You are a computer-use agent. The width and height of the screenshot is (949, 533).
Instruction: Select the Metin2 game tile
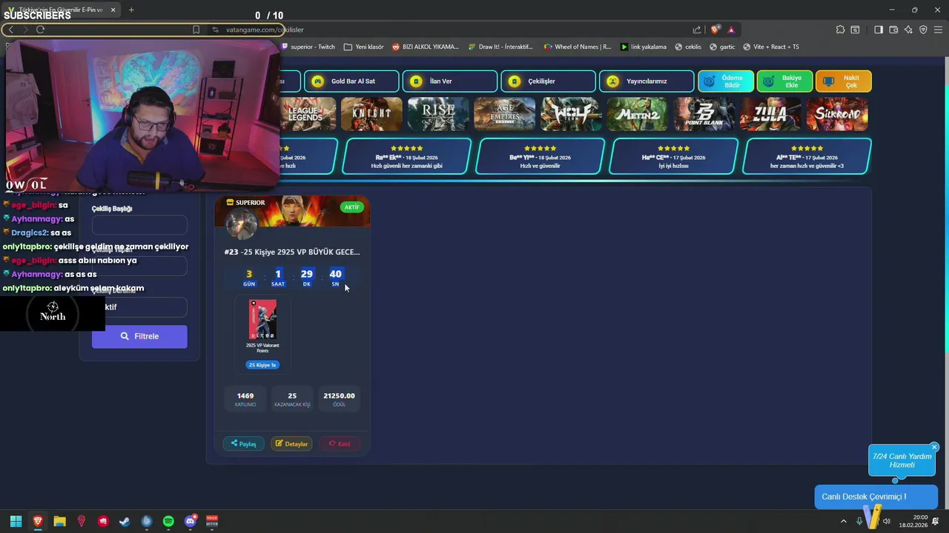[x=638, y=114]
